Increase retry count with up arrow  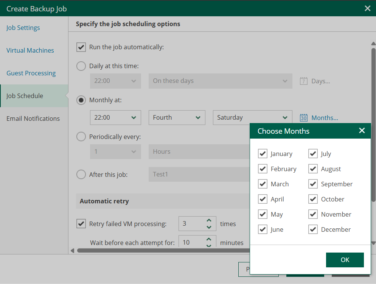pyautogui.click(x=209, y=220)
